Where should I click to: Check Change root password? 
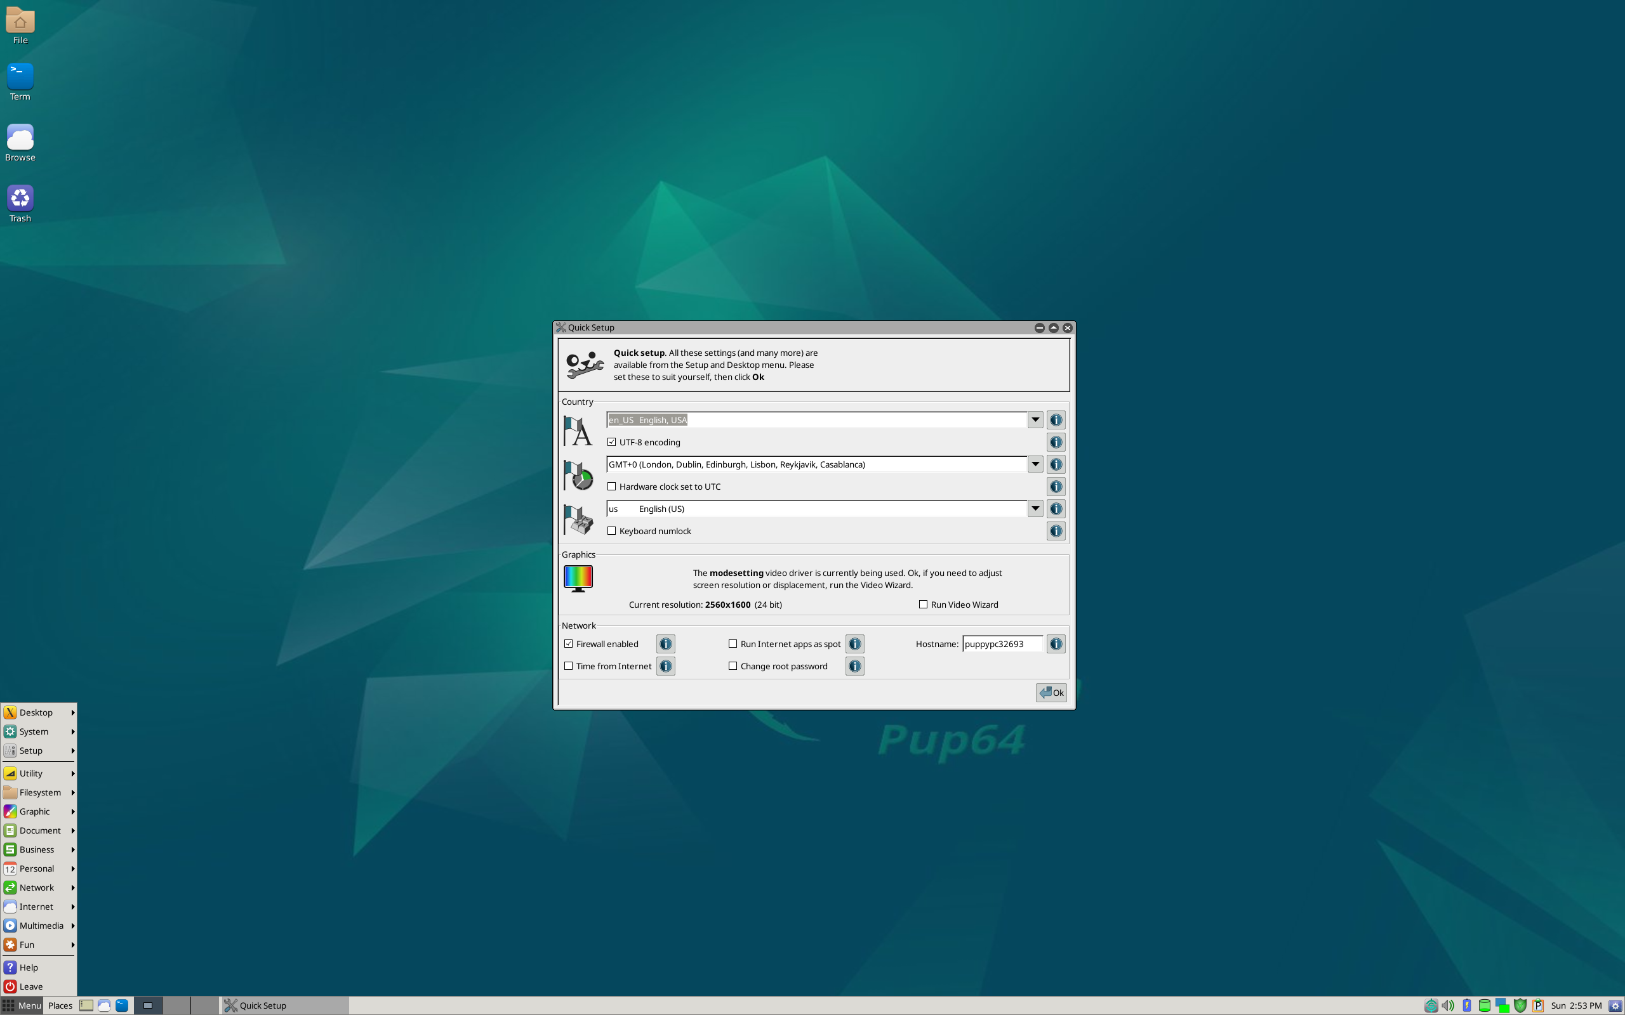pos(733,666)
